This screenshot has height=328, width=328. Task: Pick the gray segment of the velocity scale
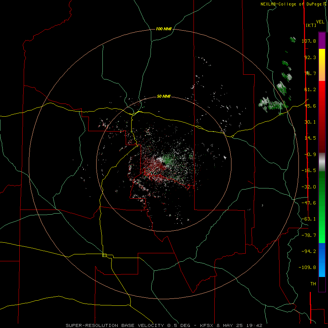click(x=322, y=162)
